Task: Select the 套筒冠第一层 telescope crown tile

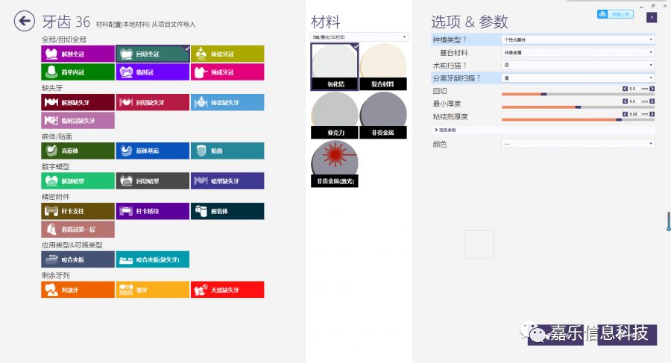Action: pyautogui.click(x=78, y=229)
